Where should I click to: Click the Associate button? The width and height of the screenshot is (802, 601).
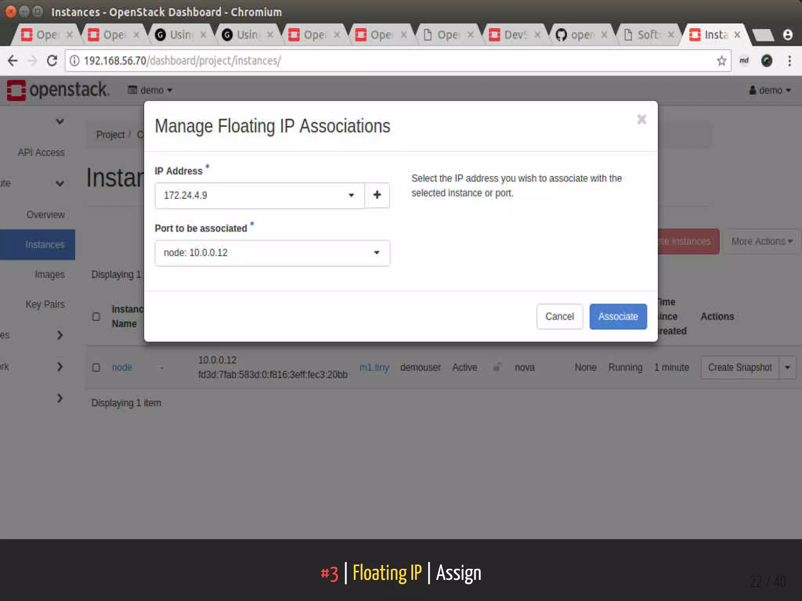coord(618,316)
